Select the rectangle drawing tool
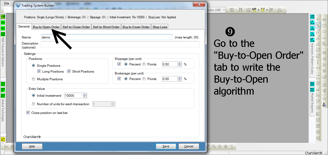Viewport: 328px width, 155px height. [324, 25]
